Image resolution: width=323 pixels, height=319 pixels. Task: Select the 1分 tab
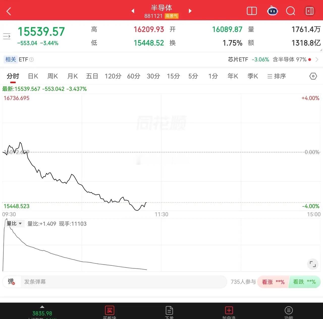pos(213,76)
